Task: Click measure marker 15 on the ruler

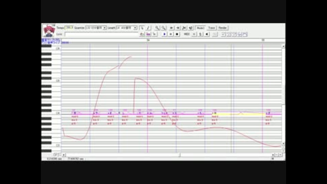Action: [263, 40]
